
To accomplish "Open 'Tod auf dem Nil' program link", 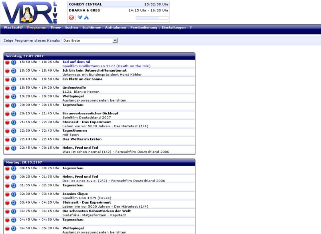I will point(76,62).
